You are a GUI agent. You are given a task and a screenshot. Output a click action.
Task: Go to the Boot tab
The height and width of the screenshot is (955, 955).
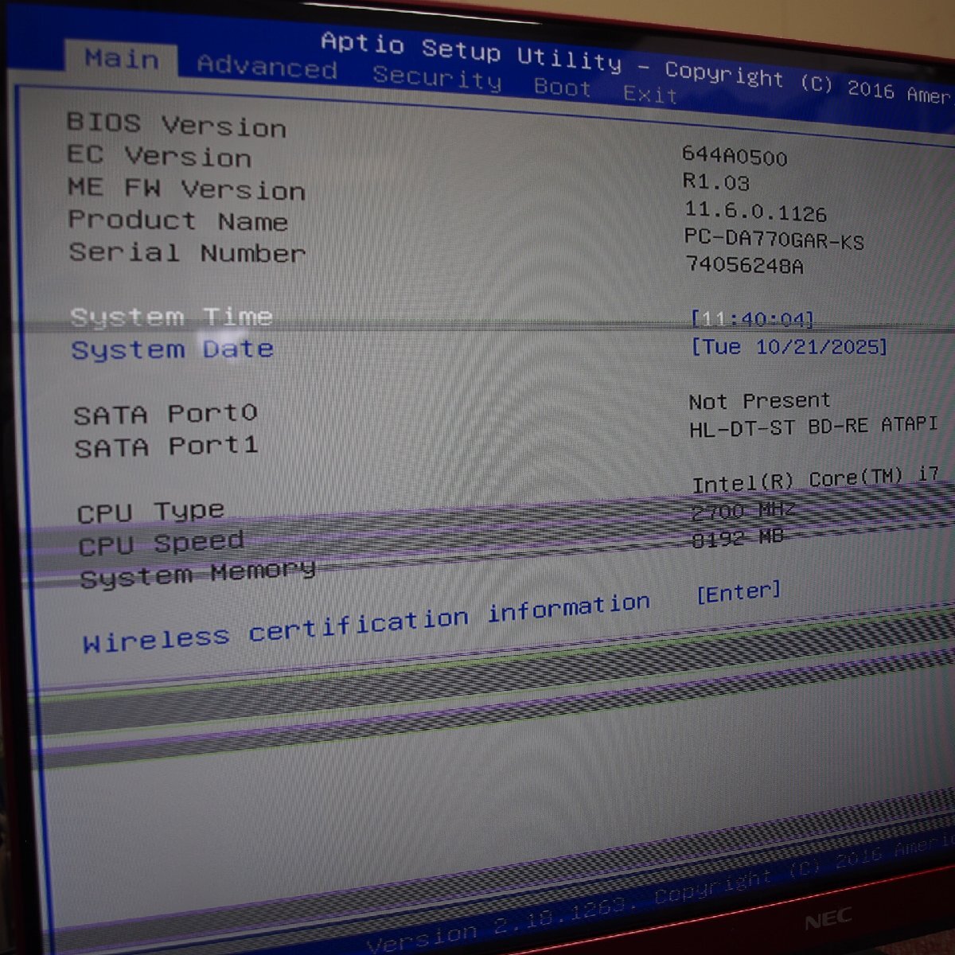click(x=562, y=86)
